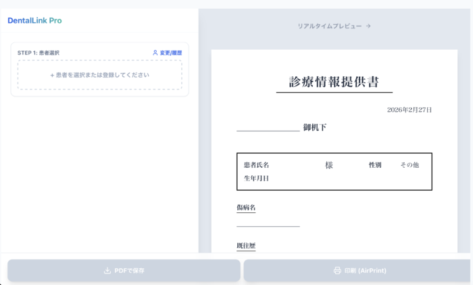Click the user icon beside 変更/履歴
The image size is (473, 285).
point(155,53)
